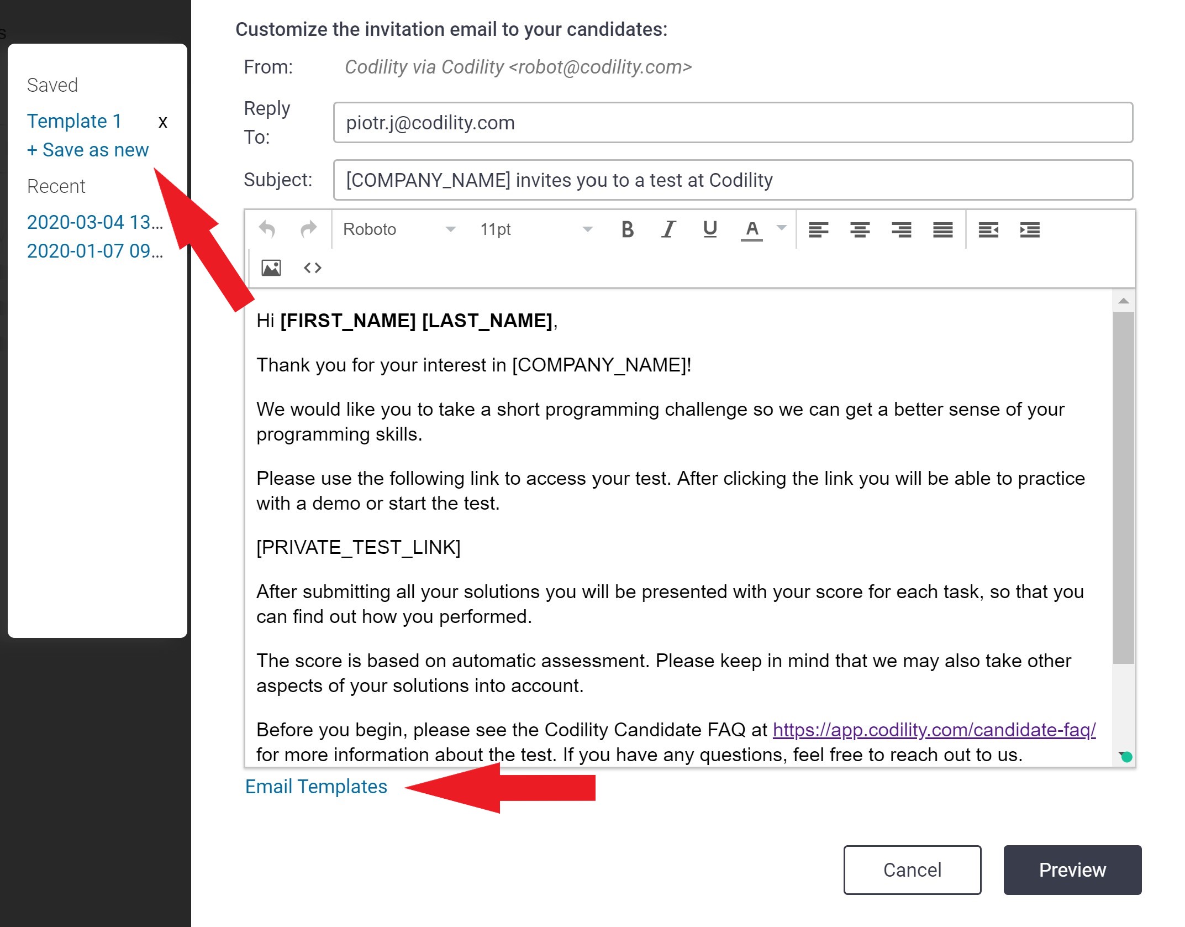
Task: Click the Thank you for your interest line
Action: [473, 365]
